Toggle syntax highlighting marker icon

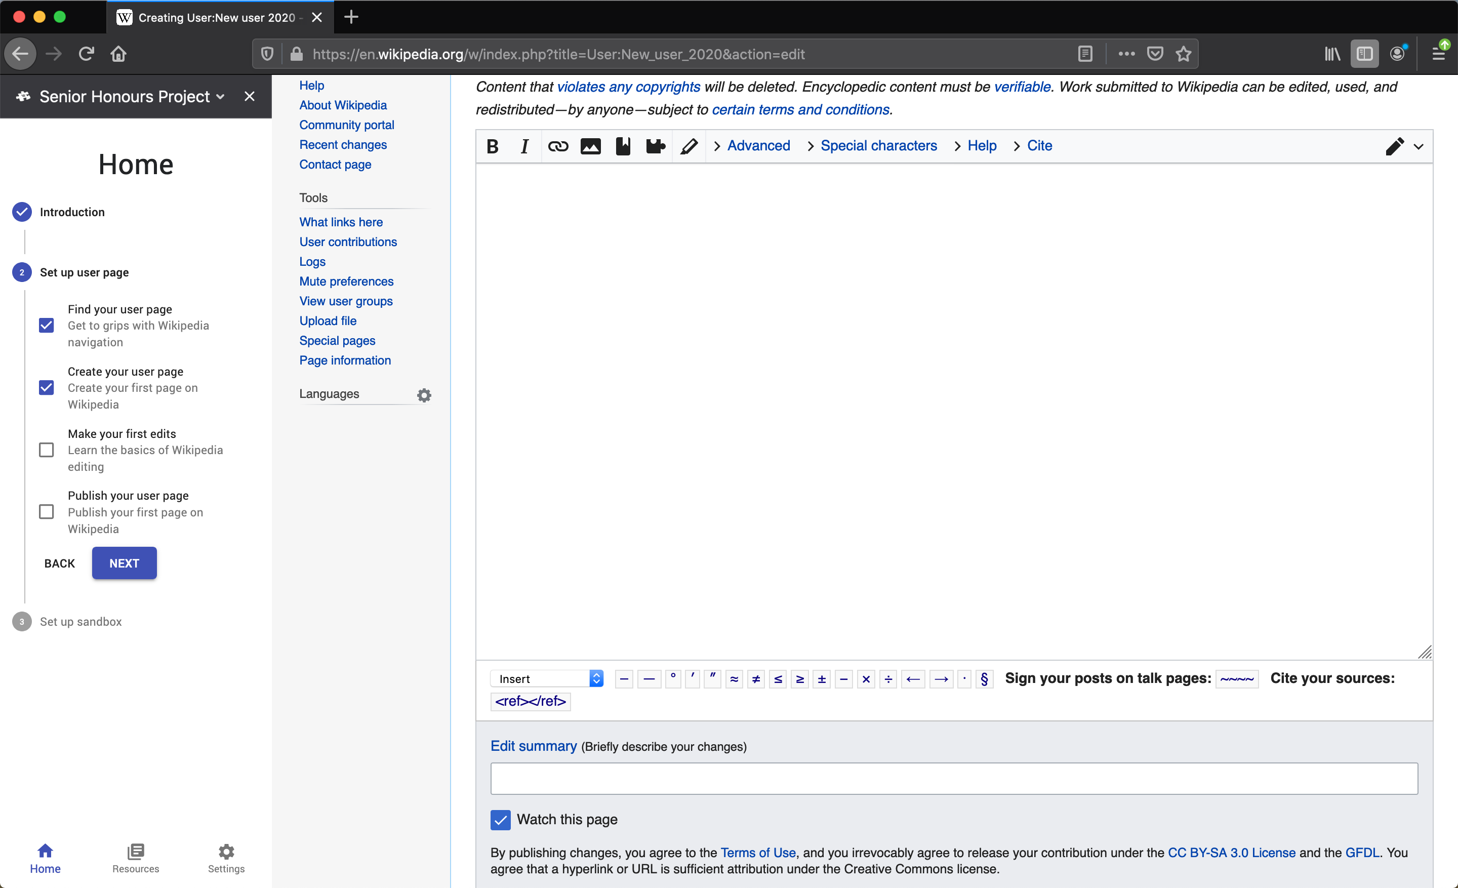[689, 146]
